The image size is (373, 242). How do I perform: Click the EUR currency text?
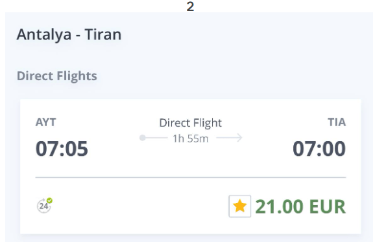point(328,206)
